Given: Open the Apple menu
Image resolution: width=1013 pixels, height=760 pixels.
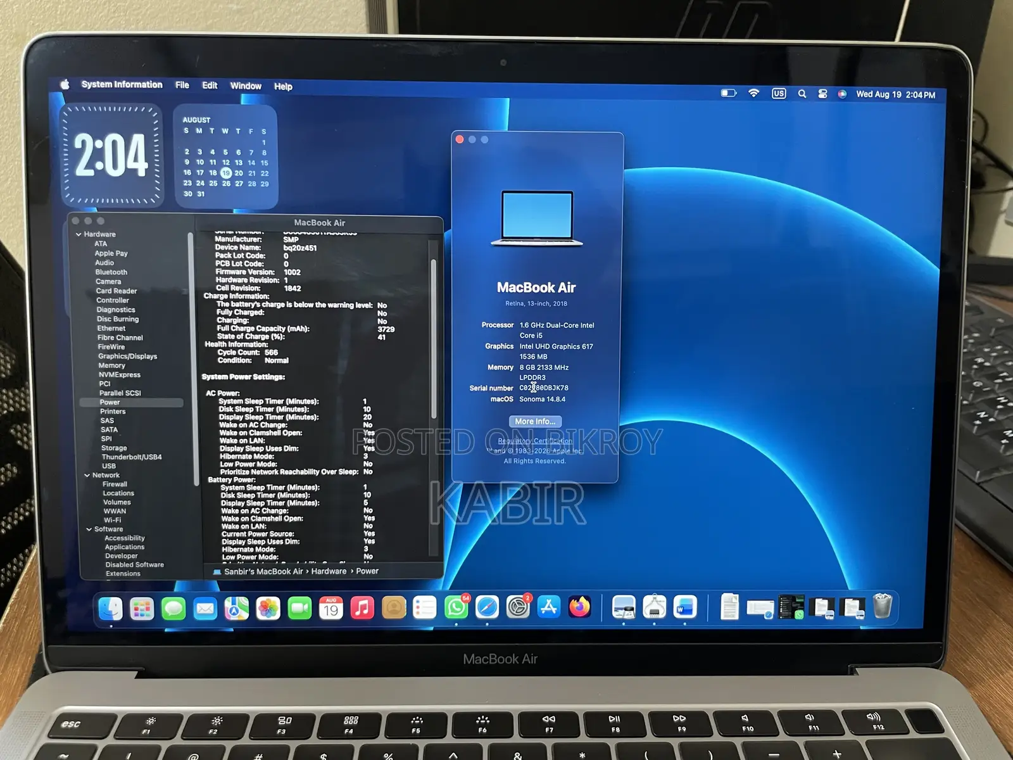Looking at the screenshot, I should coord(65,84).
